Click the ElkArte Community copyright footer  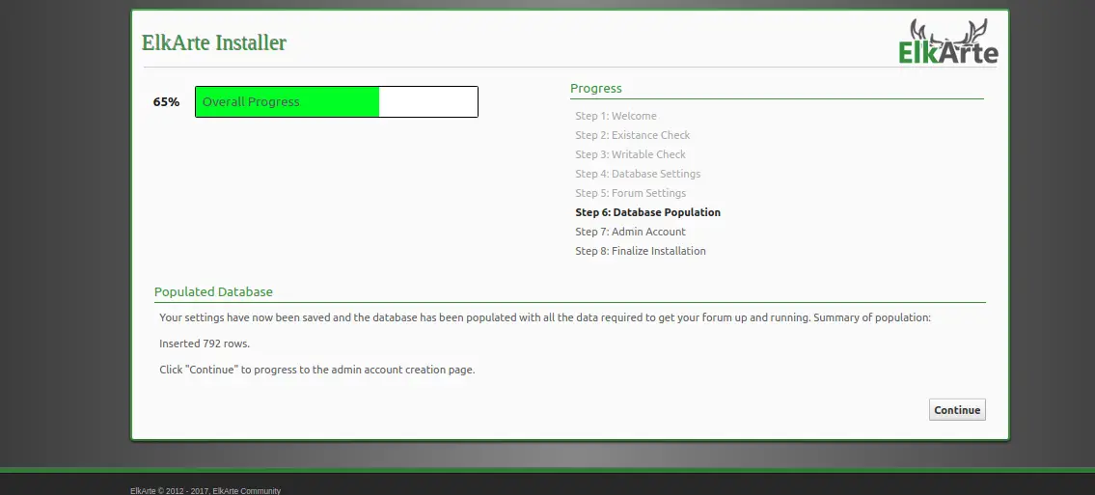[x=205, y=491]
